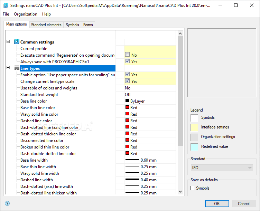Close the Settings window

click(252, 5)
